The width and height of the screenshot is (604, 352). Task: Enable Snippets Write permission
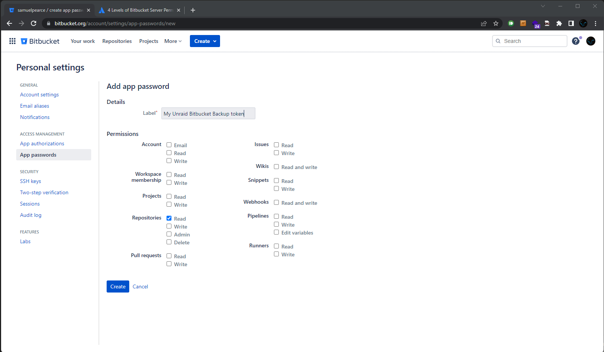pos(277,189)
